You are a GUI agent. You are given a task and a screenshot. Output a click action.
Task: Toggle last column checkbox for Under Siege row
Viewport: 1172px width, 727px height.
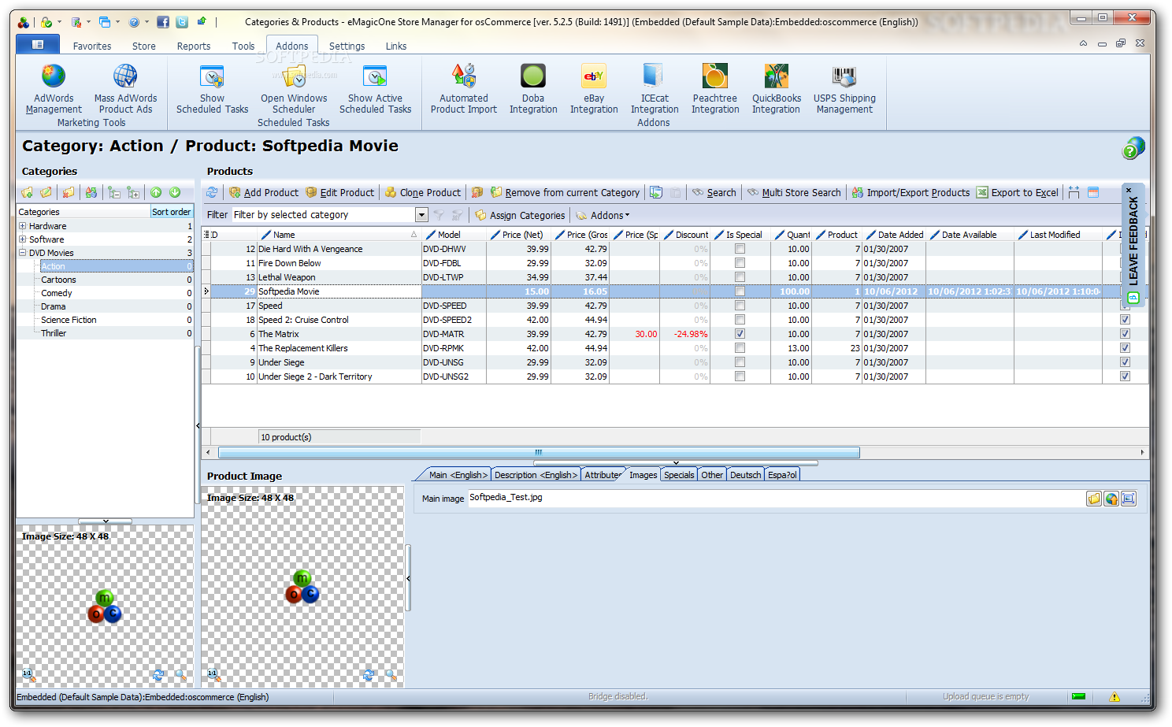click(1125, 362)
